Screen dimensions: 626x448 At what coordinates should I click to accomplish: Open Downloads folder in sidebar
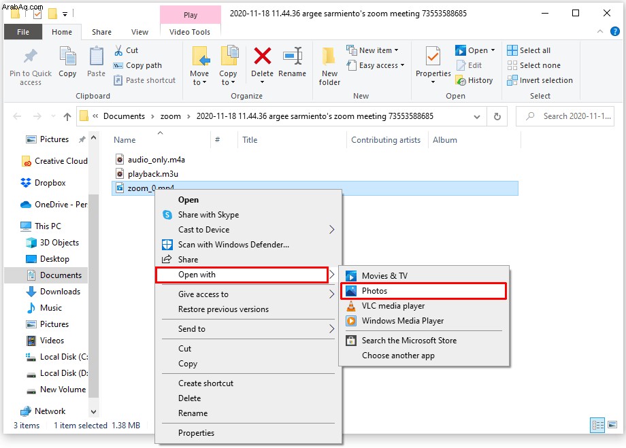[x=54, y=292]
